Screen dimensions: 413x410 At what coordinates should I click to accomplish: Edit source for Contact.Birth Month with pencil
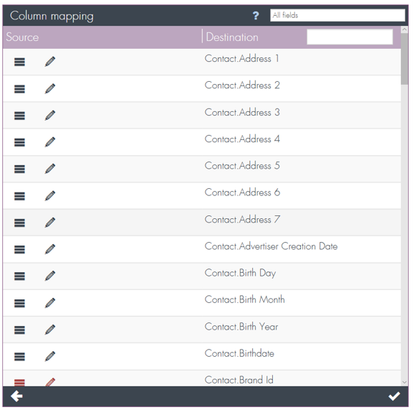click(50, 303)
